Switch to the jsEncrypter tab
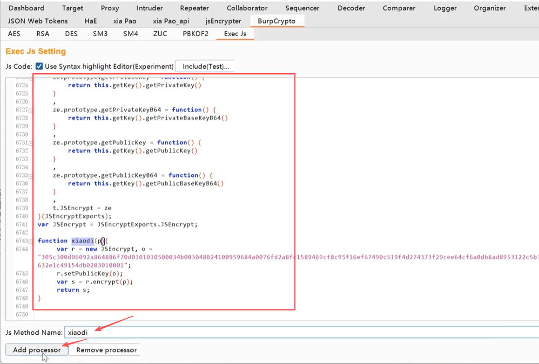539x364 pixels. 223,21
